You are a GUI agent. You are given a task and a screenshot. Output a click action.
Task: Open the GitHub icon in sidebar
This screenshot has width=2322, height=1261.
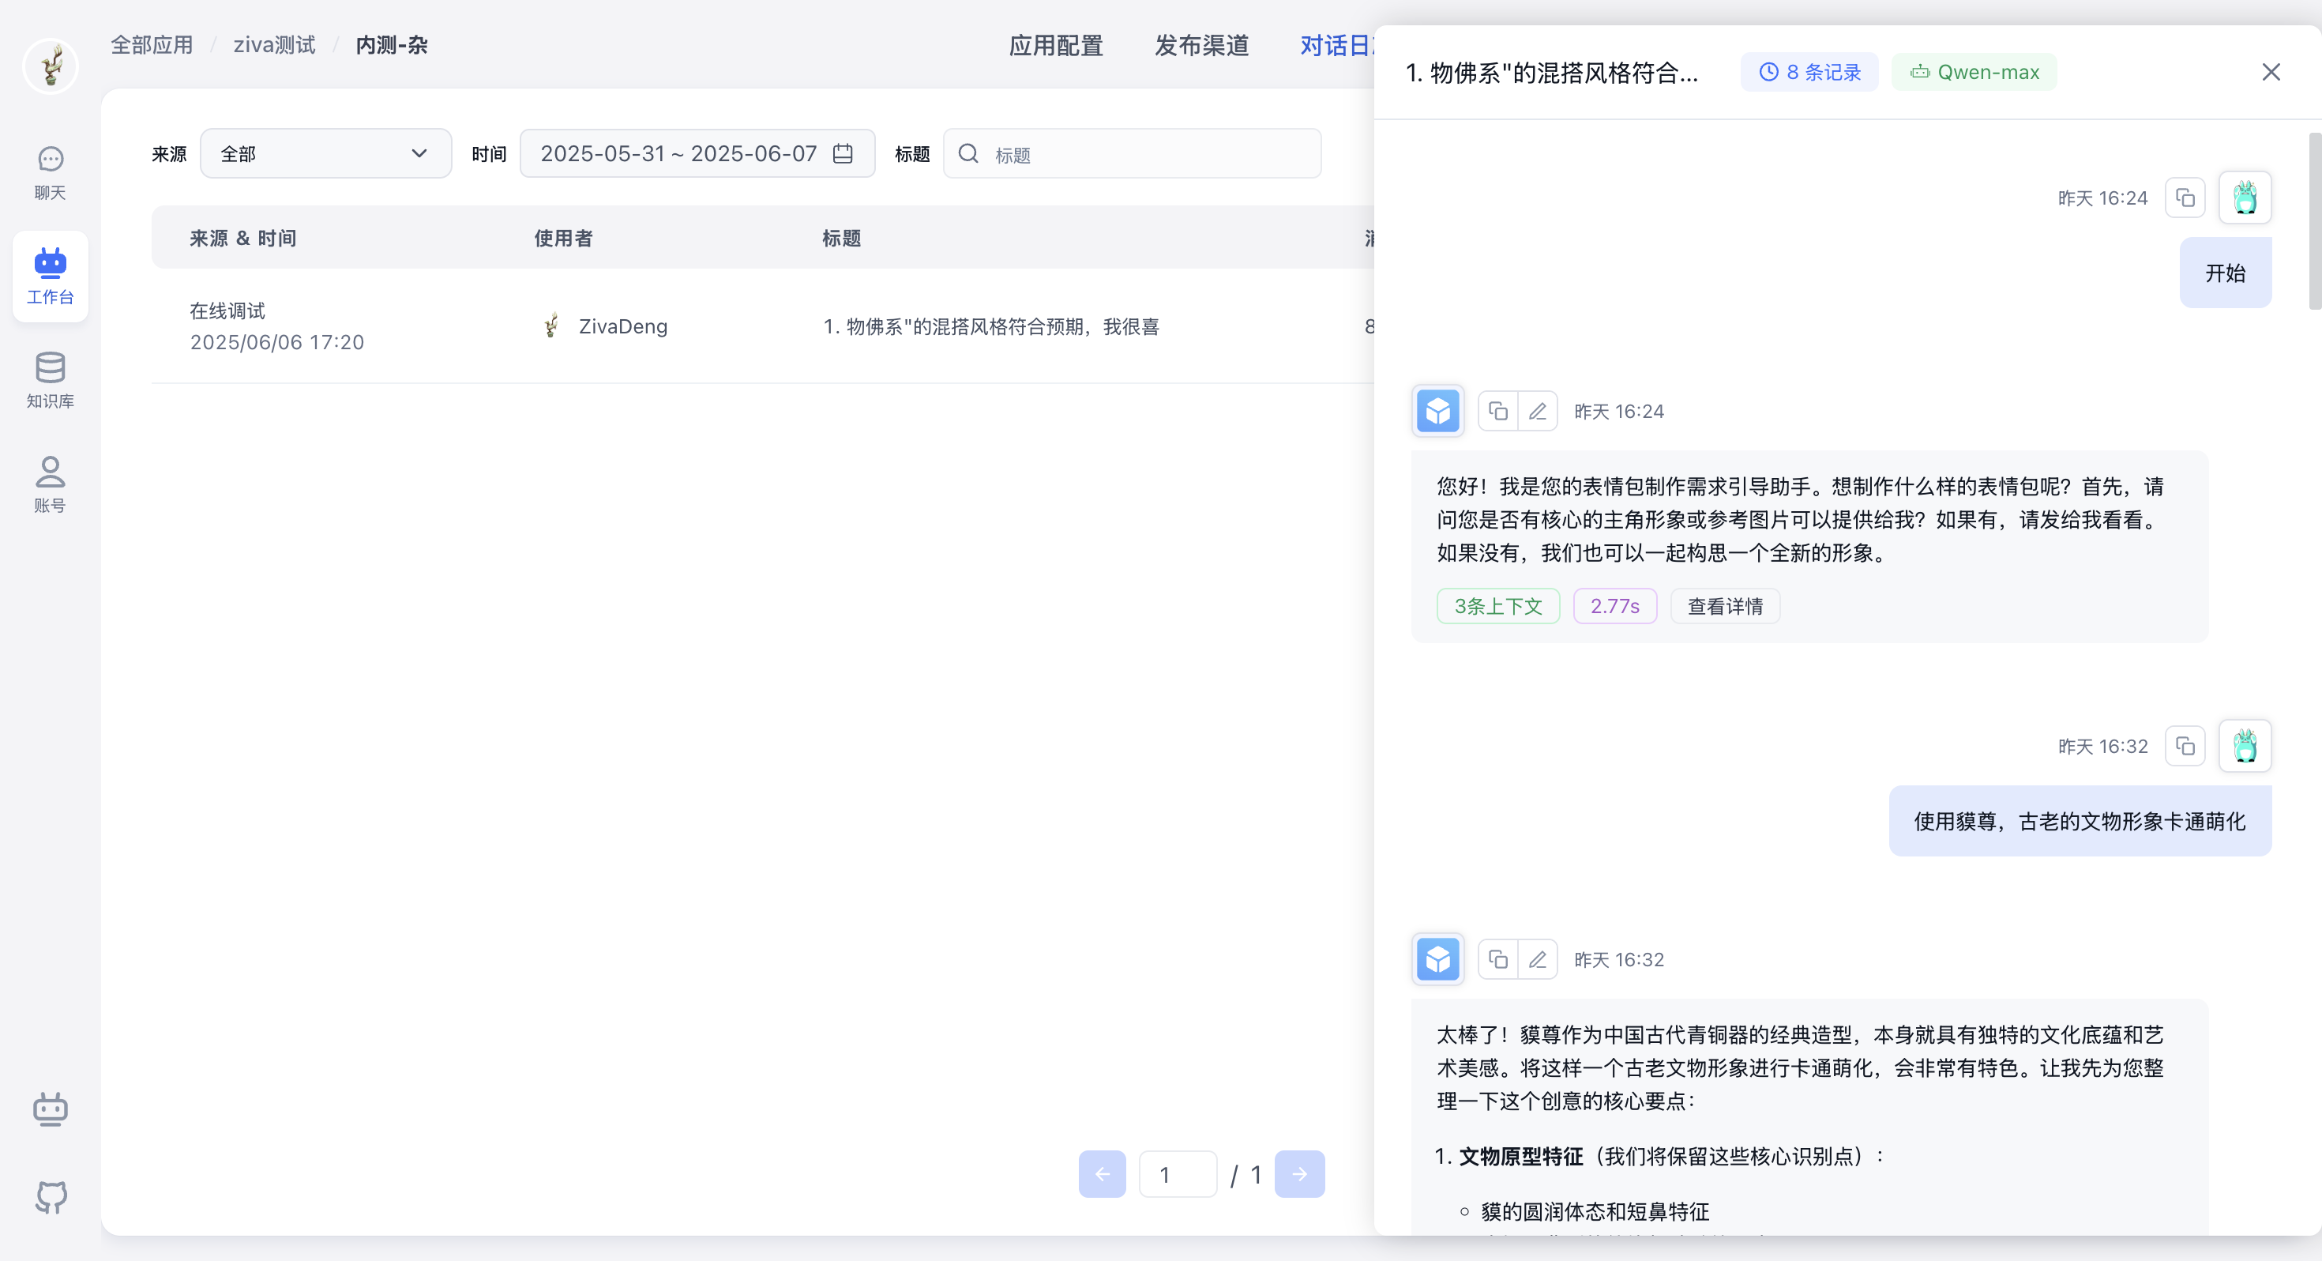pyautogui.click(x=51, y=1197)
